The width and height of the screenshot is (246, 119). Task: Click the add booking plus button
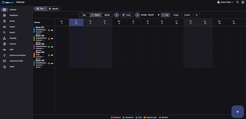tap(237, 112)
